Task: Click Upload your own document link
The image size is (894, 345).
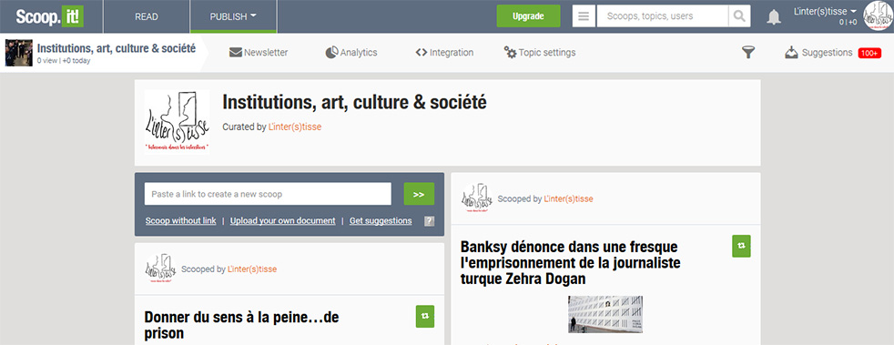Action: point(283,220)
